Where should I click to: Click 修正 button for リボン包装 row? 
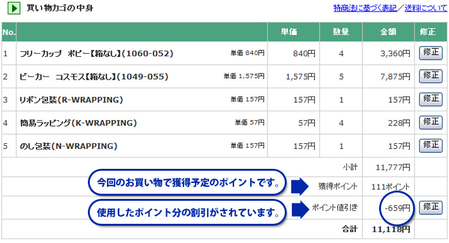tap(430, 99)
